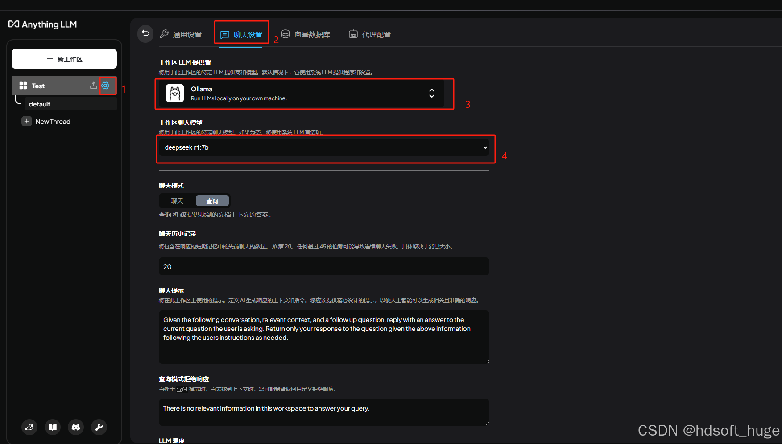
Task: Click the LLM 温度 heading
Action: coord(172,440)
